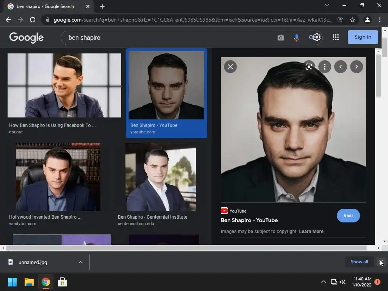Expand the unnamed.jpg download options chevron
This screenshot has width=388, height=291.
pyautogui.click(x=81, y=262)
